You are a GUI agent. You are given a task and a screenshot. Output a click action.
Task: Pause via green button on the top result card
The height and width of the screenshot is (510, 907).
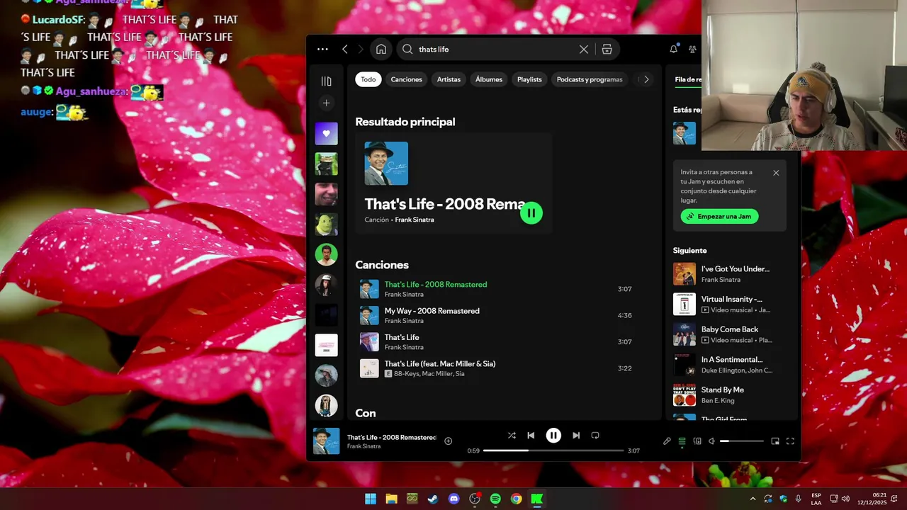tap(531, 213)
